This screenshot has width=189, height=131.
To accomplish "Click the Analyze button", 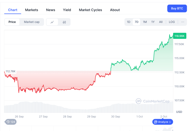I will [x=163, y=122].
